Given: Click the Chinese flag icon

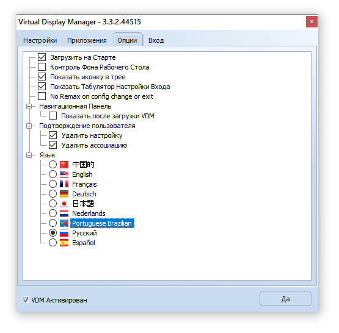Looking at the screenshot, I should coord(64,165).
